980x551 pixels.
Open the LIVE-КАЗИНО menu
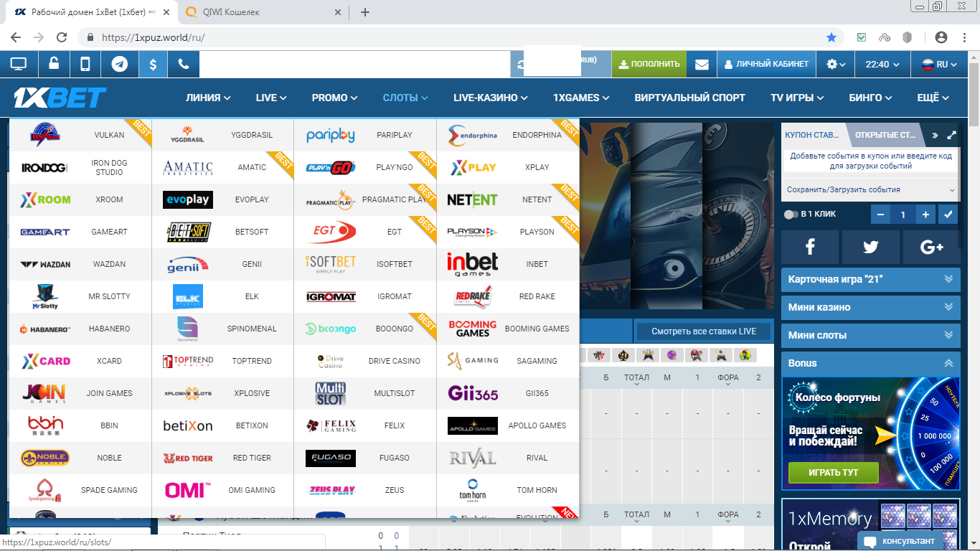tap(490, 98)
